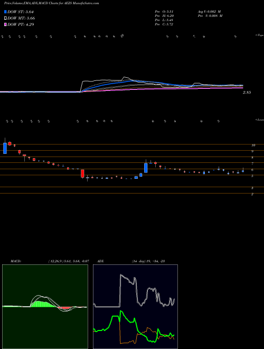Click the '2.85' EMA end label
The image size is (264, 349).
pos(247,93)
